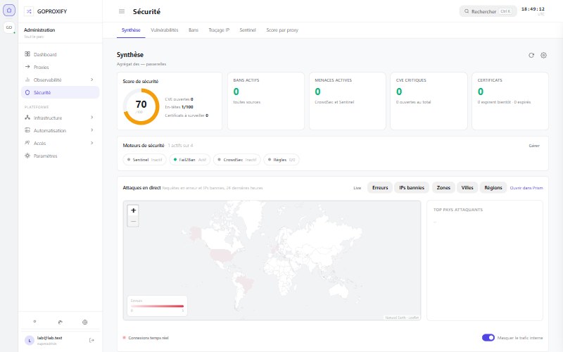This screenshot has width=563, height=352.
Task: Switch to the Score par proxy tab
Action: [282, 30]
